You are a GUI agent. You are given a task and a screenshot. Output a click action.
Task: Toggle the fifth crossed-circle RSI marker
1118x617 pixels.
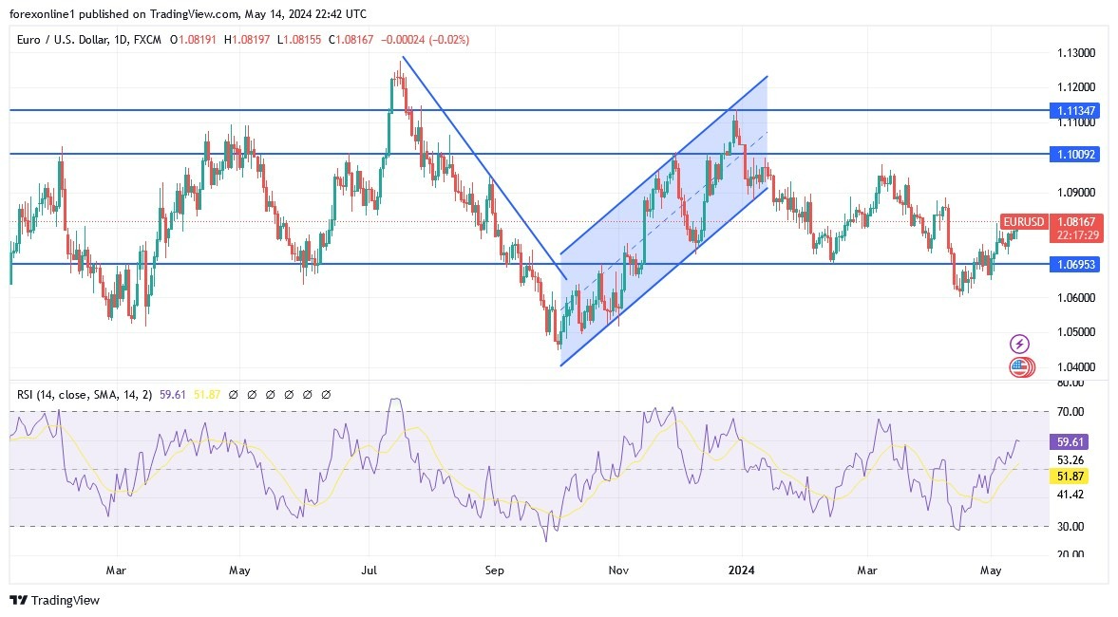click(308, 393)
